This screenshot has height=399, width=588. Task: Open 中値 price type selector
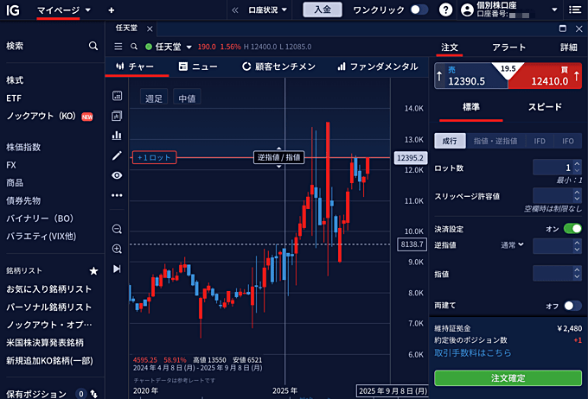pyautogui.click(x=187, y=98)
